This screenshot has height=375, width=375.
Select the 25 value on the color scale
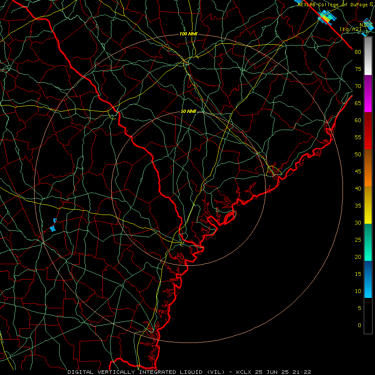358,240
